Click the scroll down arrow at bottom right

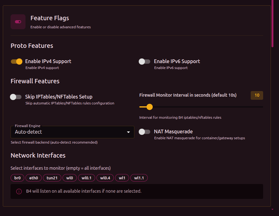pos(272,210)
